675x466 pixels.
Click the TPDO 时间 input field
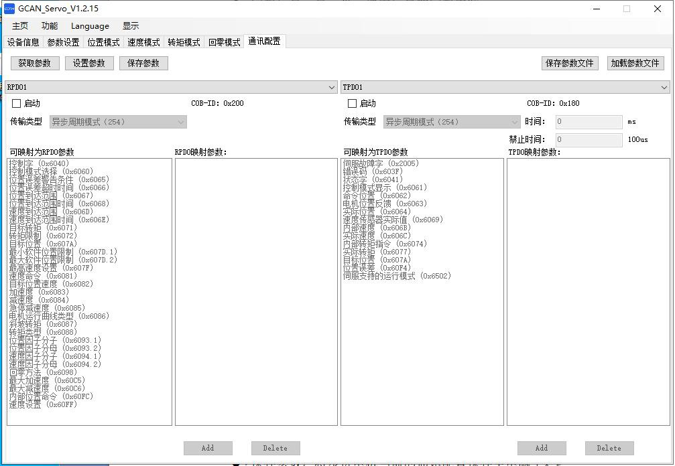coord(589,122)
